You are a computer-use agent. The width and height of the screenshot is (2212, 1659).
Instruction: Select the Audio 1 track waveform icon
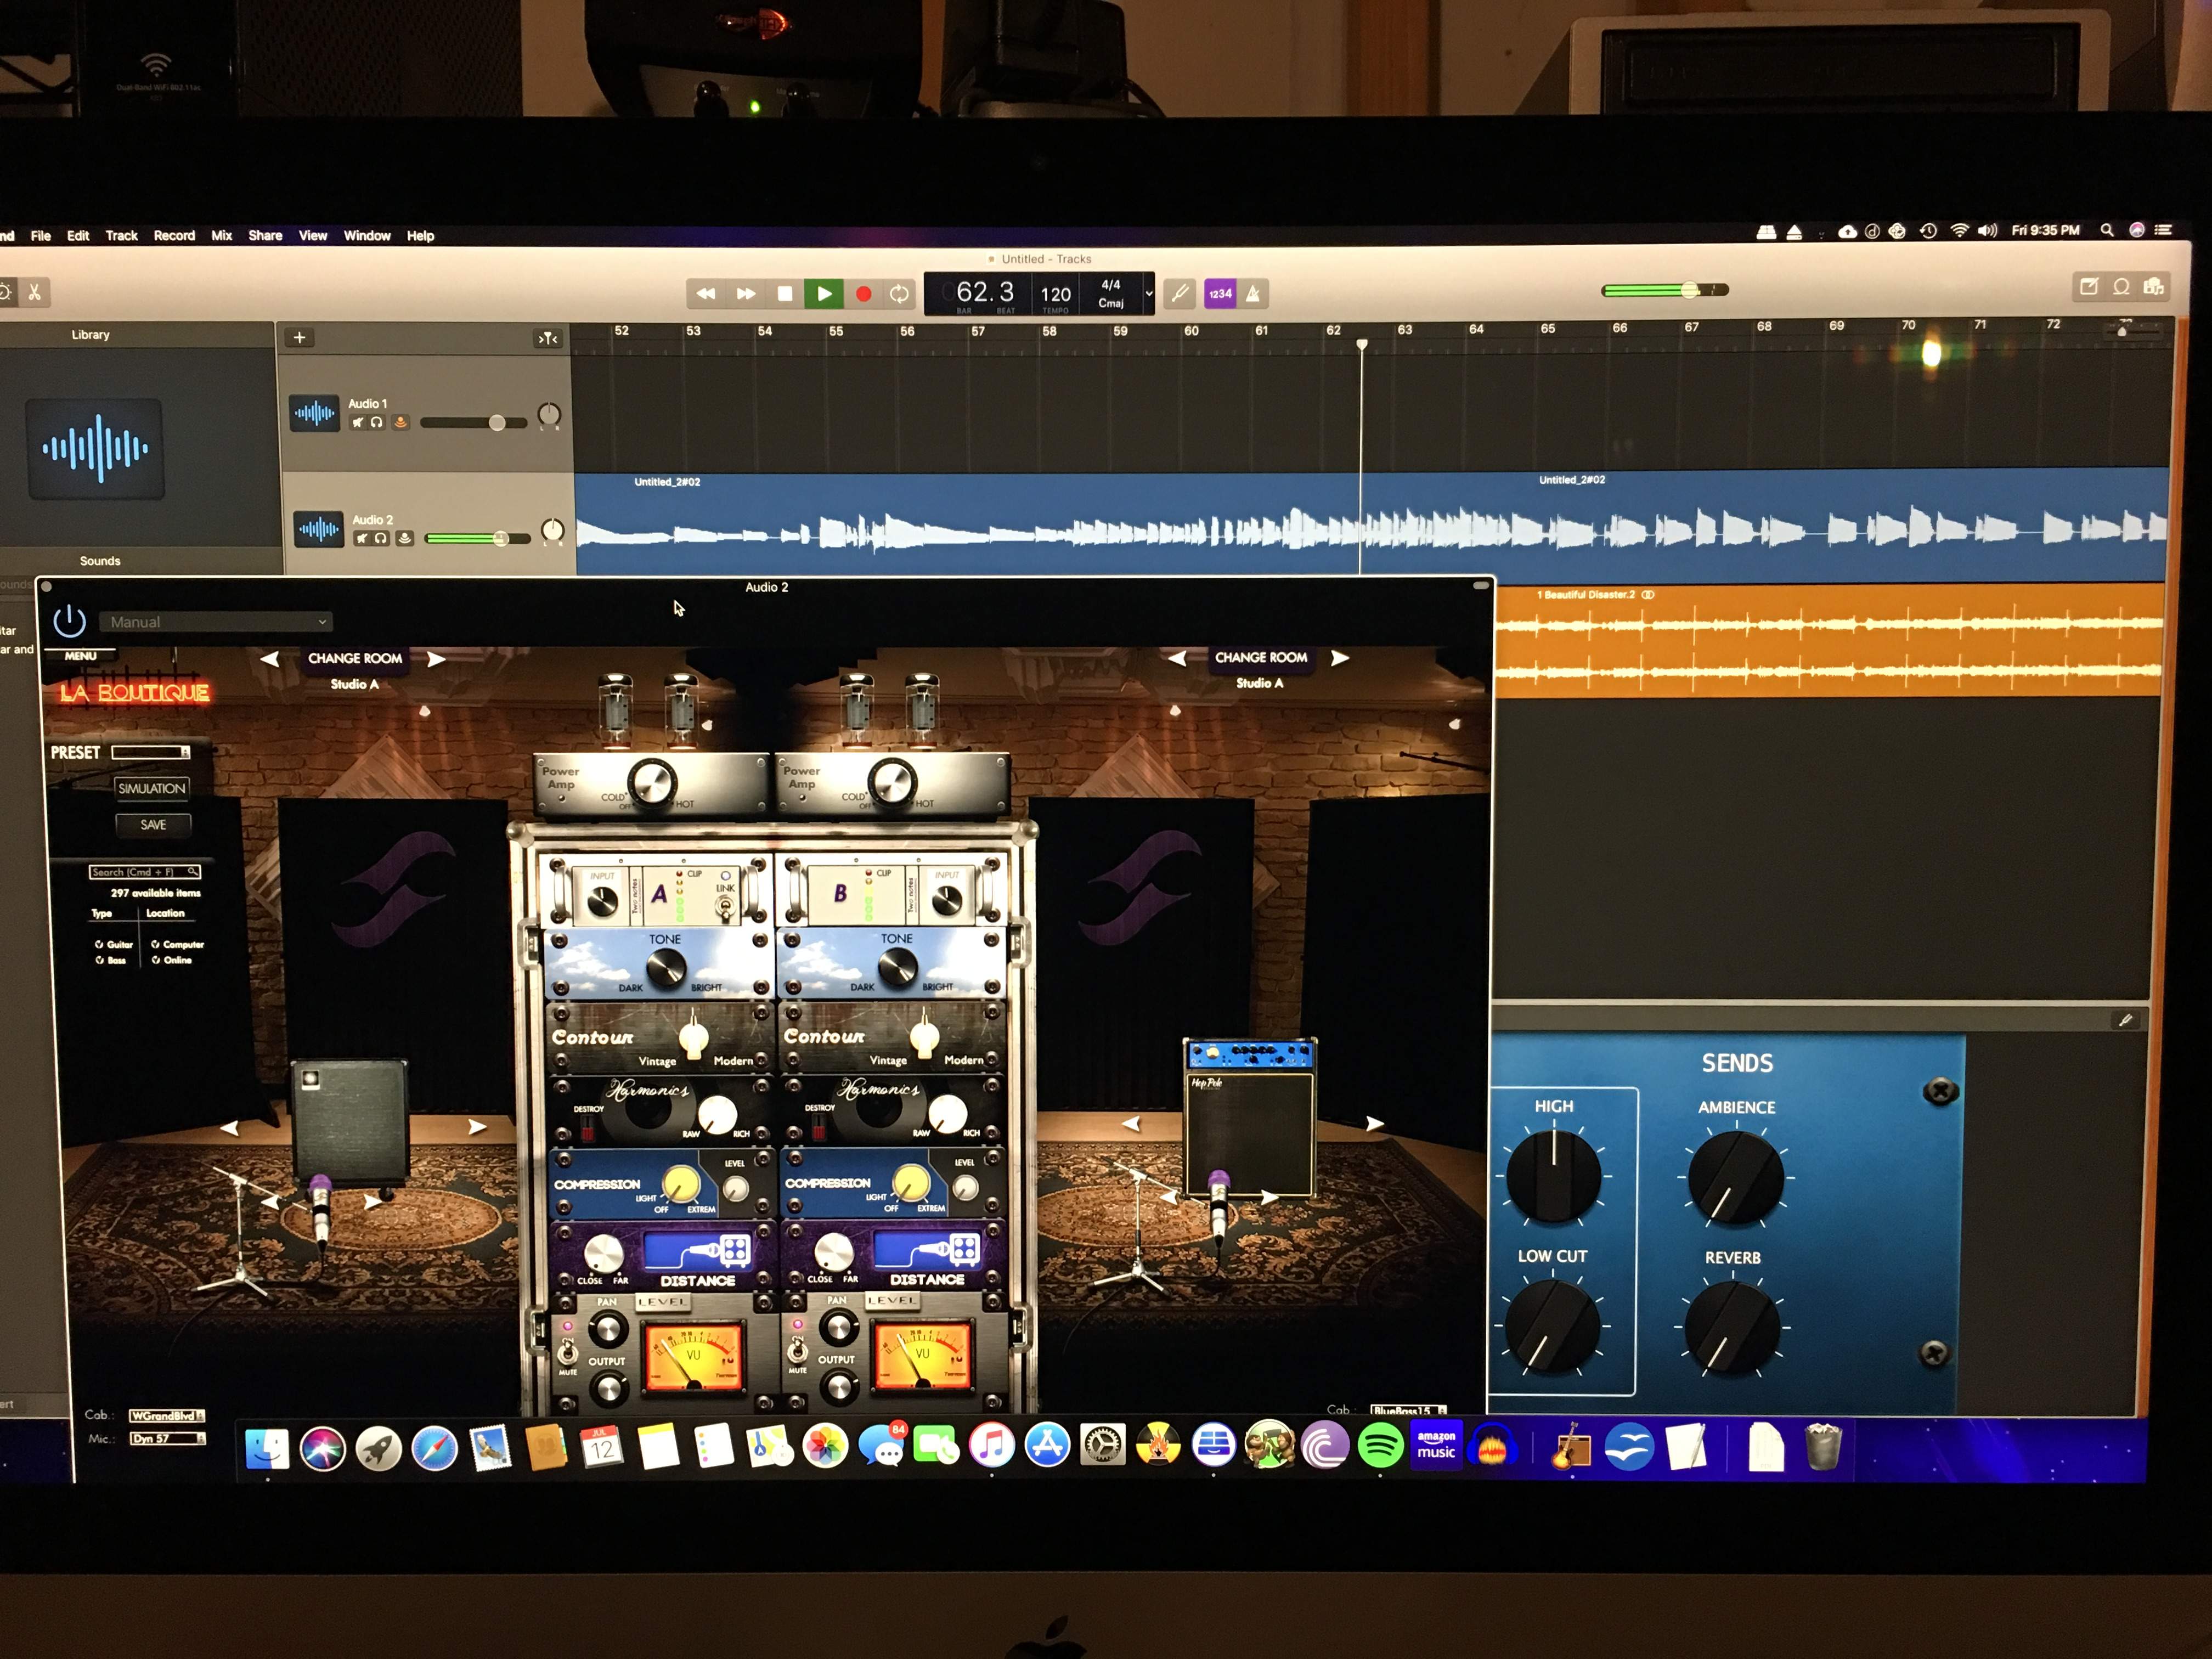(314, 412)
